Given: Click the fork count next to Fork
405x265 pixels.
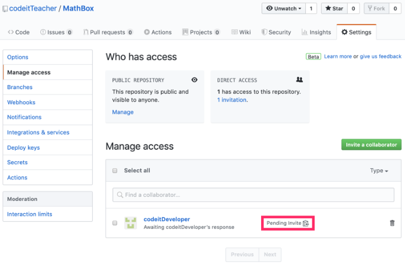Looking at the screenshot, I should (x=395, y=9).
